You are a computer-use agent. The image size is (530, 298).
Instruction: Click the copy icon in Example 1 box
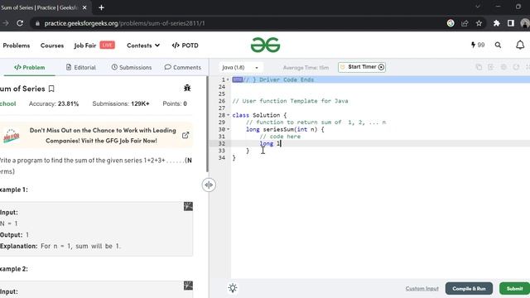point(188,206)
